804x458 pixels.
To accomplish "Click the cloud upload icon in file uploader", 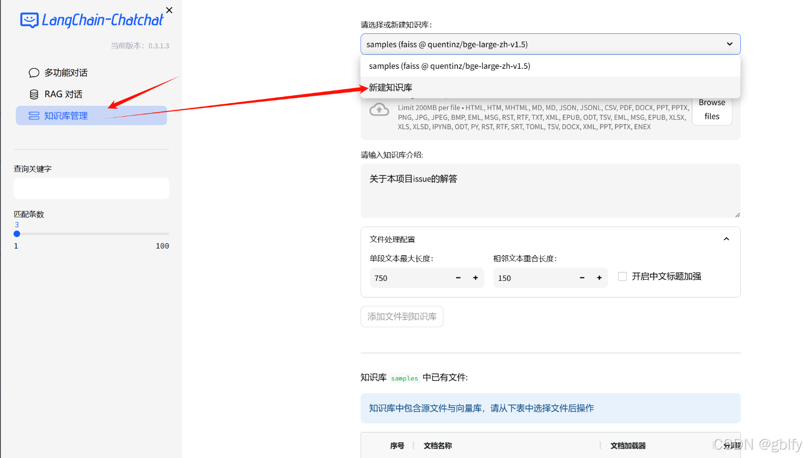I will point(379,110).
